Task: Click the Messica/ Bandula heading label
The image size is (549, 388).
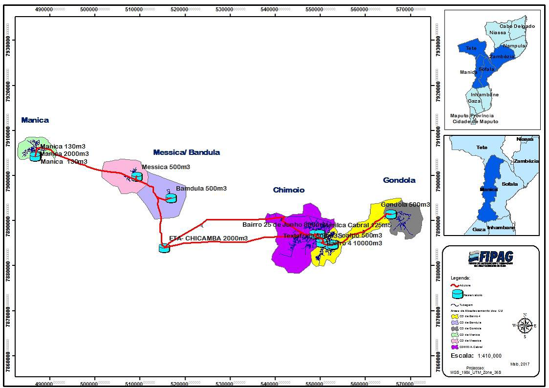Action: (186, 152)
